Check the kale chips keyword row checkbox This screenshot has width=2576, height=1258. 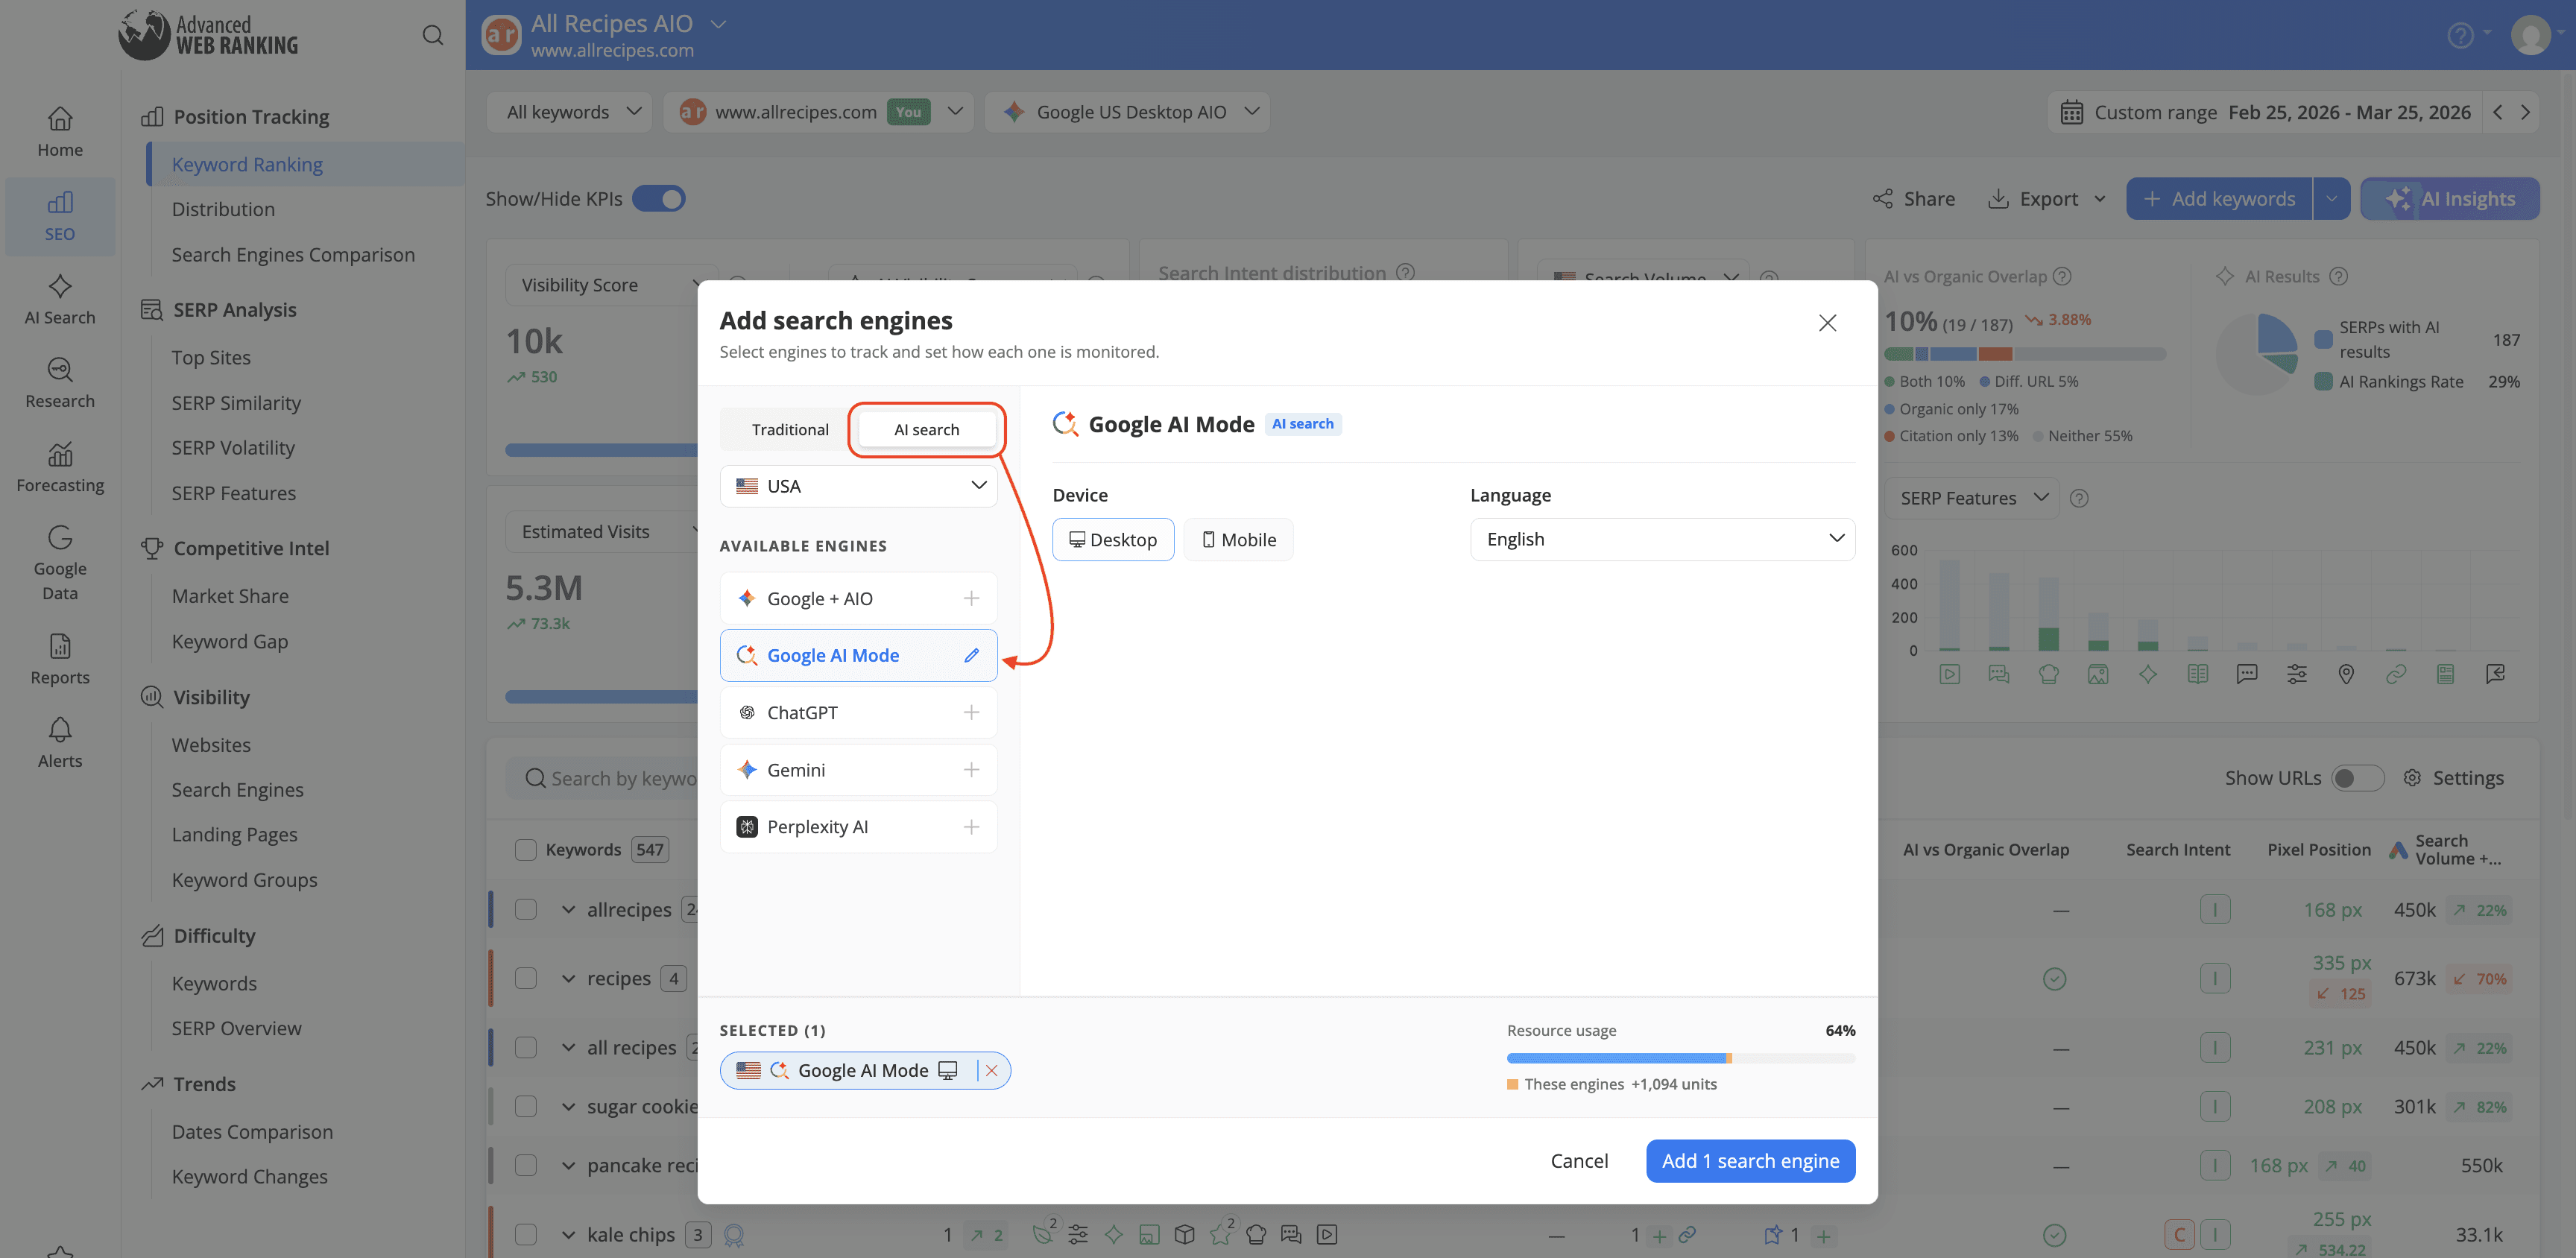525,1234
